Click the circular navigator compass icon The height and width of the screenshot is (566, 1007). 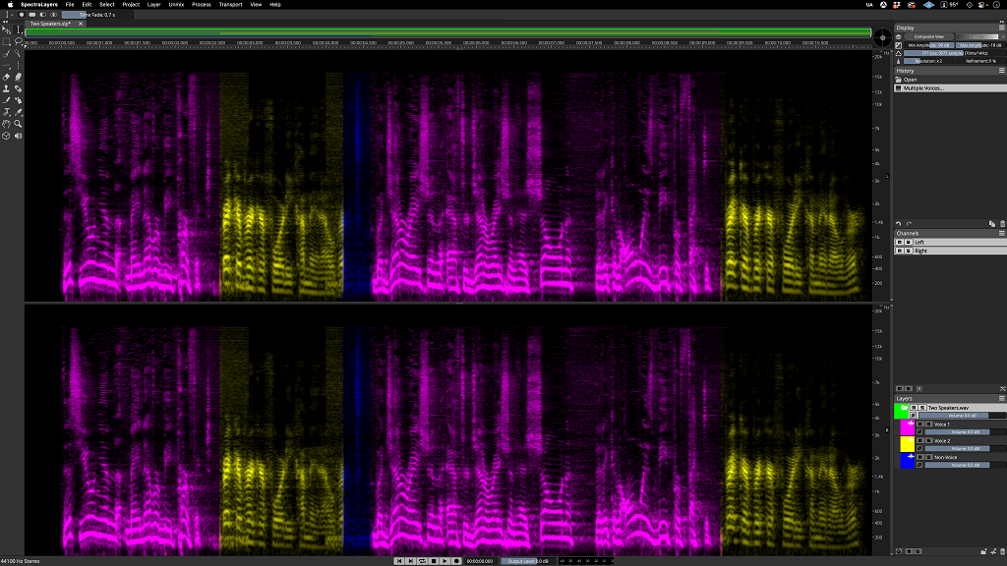pyautogui.click(x=882, y=38)
